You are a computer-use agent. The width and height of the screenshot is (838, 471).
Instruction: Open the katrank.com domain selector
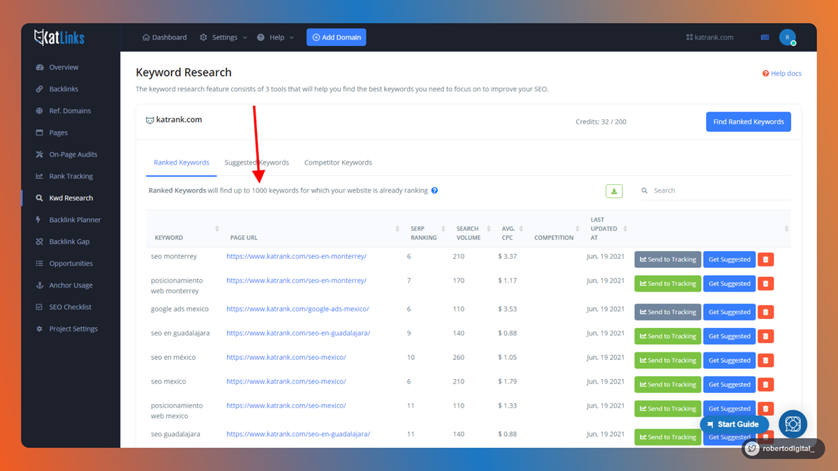click(710, 38)
